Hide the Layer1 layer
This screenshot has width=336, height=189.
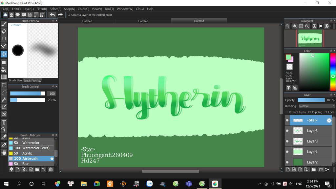coord(287,152)
